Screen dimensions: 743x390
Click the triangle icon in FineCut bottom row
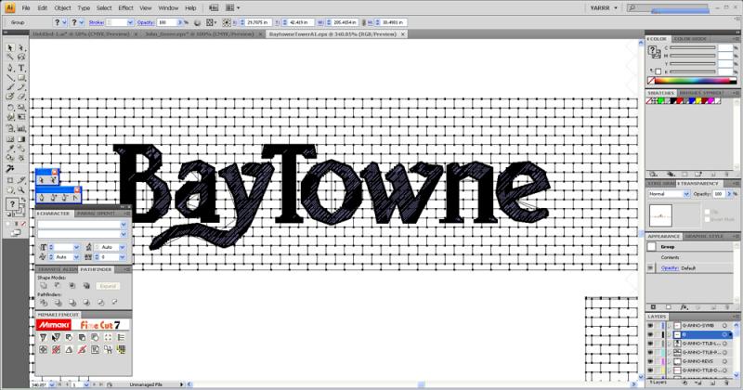tap(69, 350)
